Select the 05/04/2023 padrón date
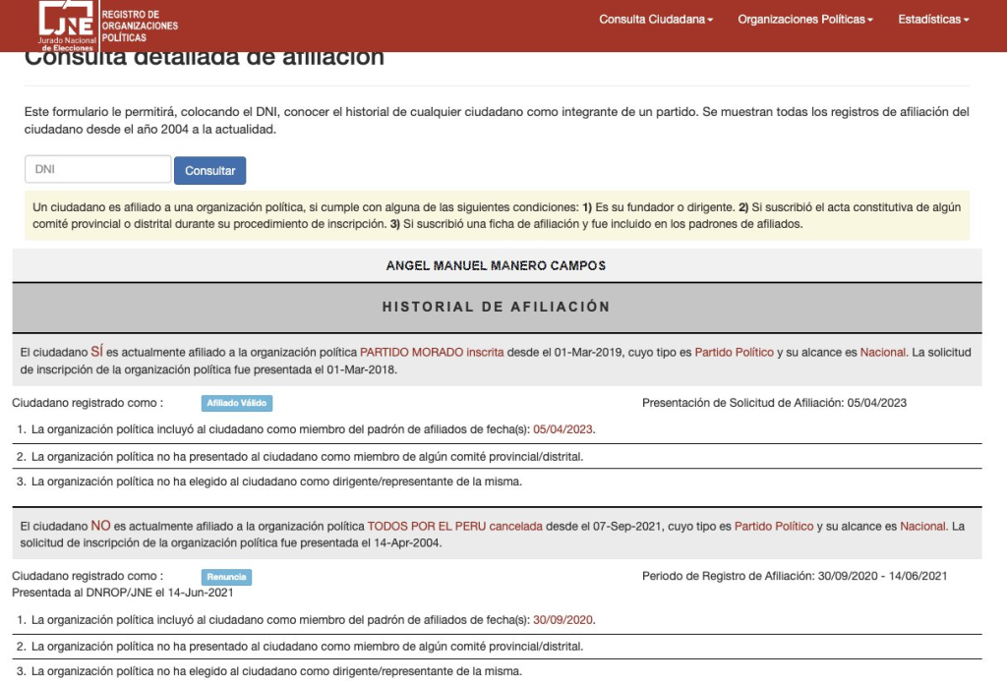This screenshot has height=681, width=1007. coord(563,429)
